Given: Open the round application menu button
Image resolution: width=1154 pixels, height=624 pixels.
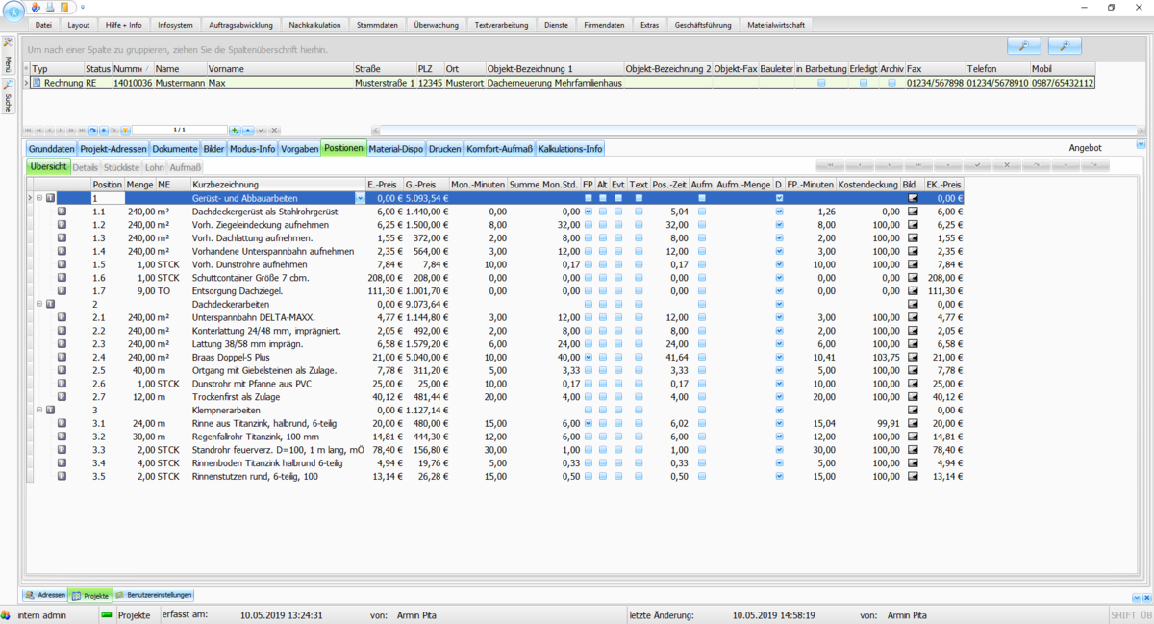Looking at the screenshot, I should (14, 11).
